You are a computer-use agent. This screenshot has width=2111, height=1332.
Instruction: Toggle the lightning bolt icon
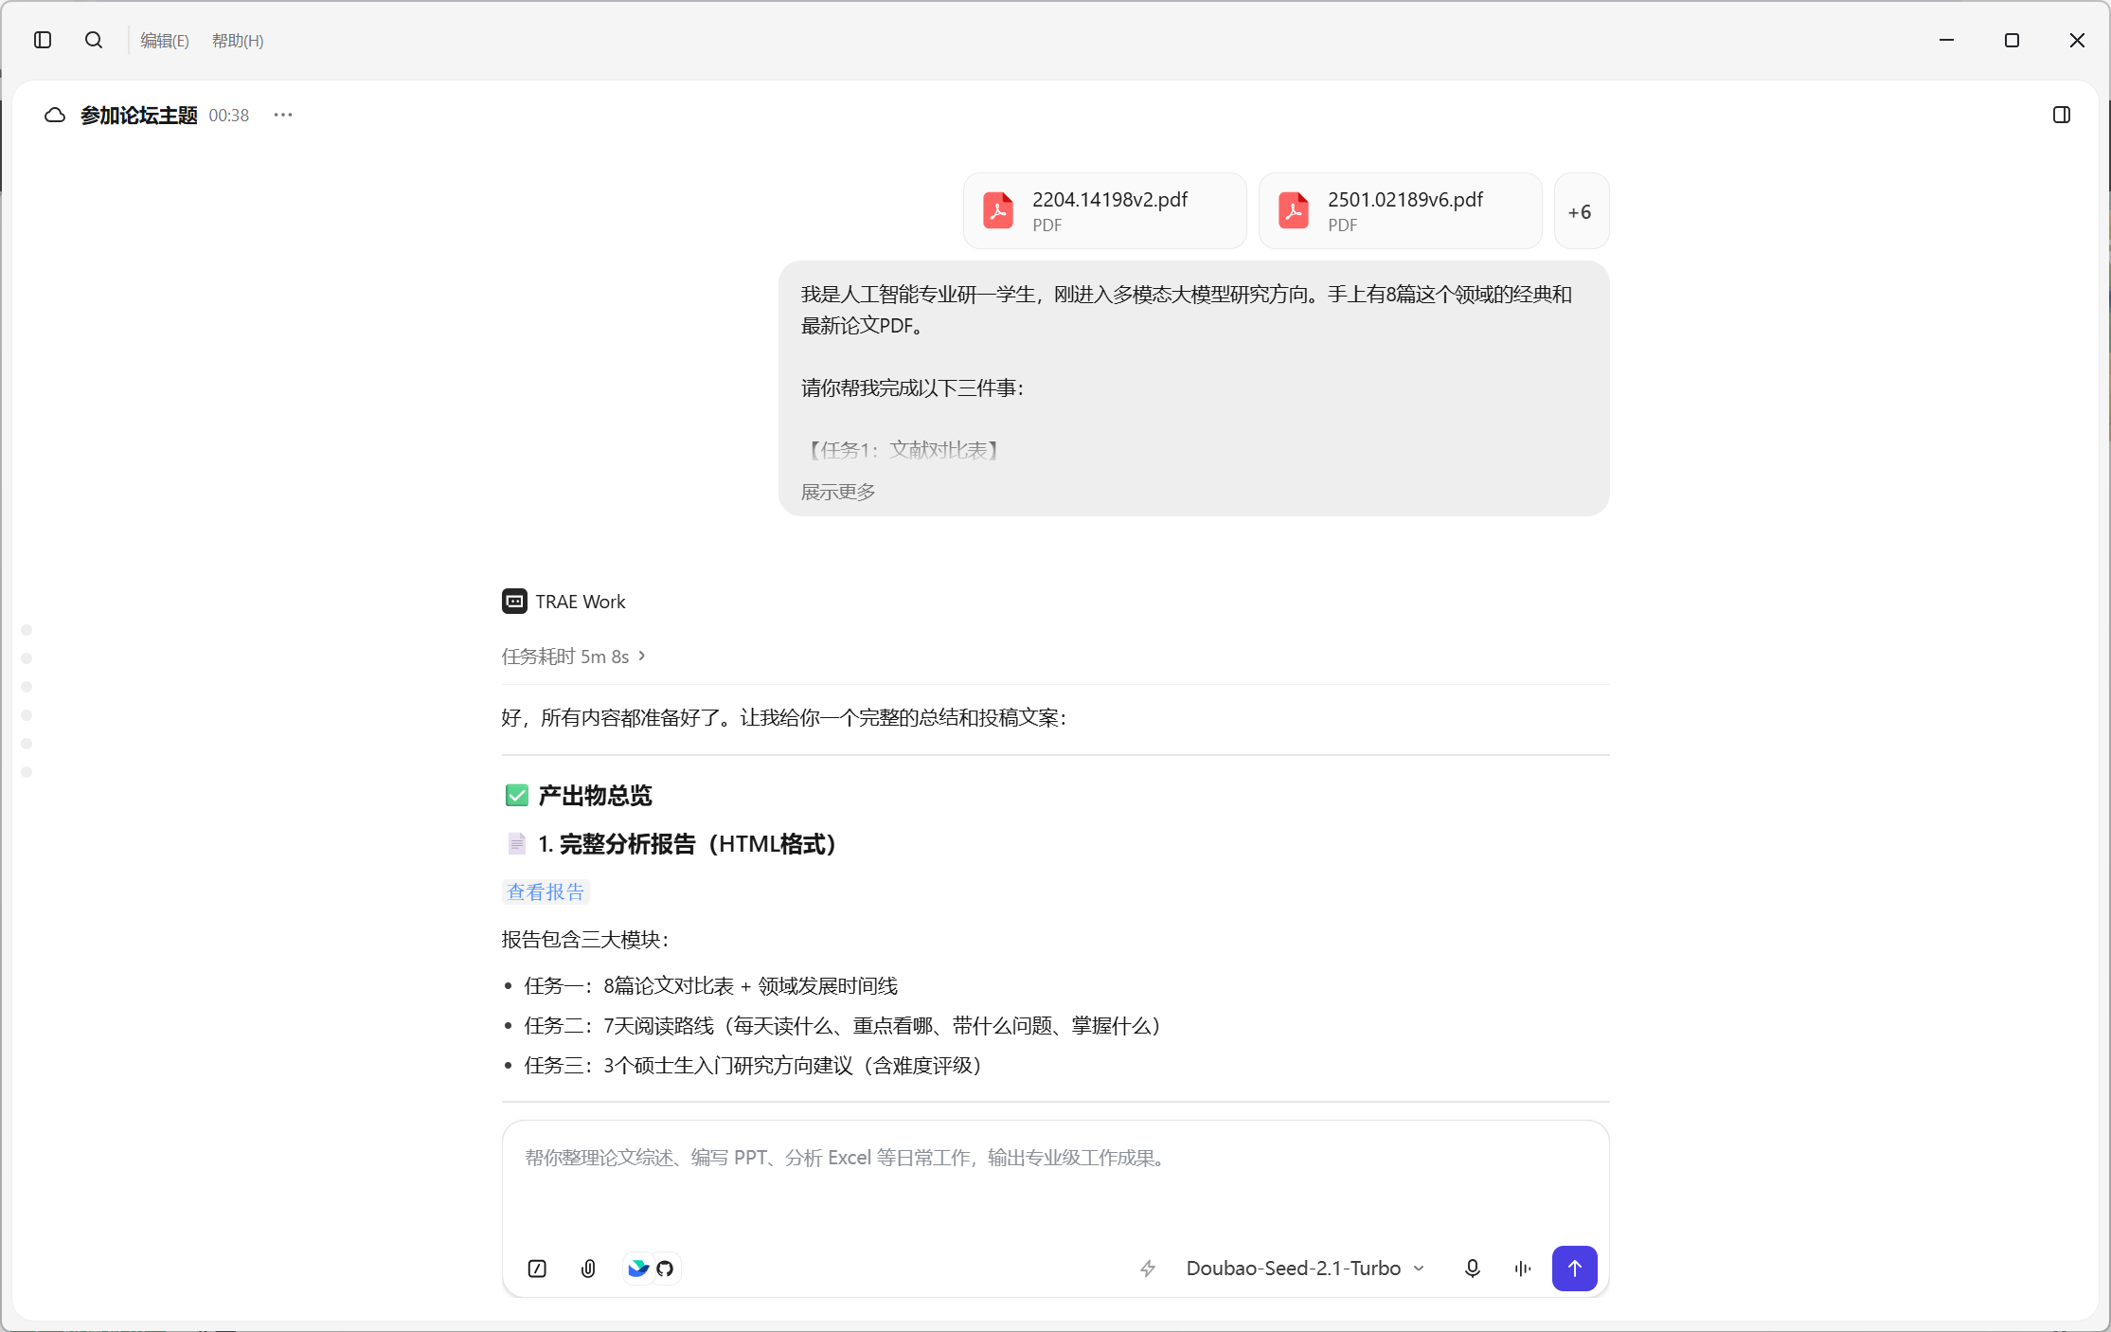tap(1148, 1269)
